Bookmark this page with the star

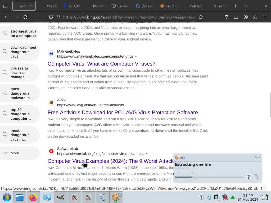coord(201,17)
